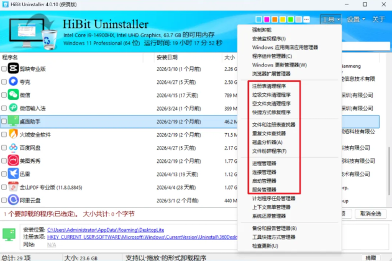The image size is (392, 261).
Task: Click the 桌面助手 green monitor icon in list
Action: tap(13, 121)
